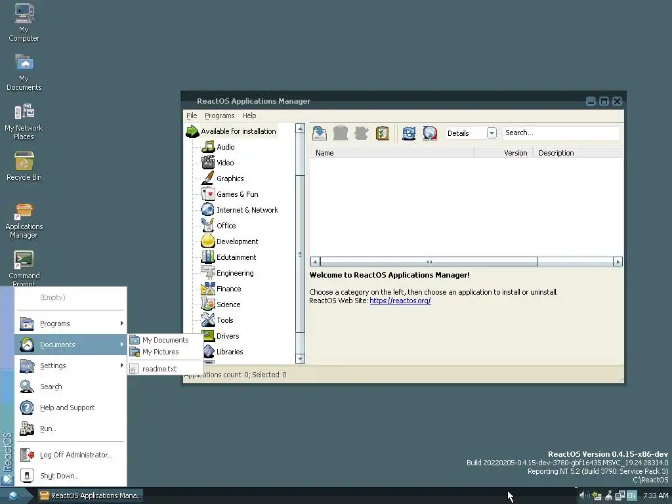Image resolution: width=672 pixels, height=504 pixels.
Task: Click the Update Database globe icon
Action: coord(430,133)
